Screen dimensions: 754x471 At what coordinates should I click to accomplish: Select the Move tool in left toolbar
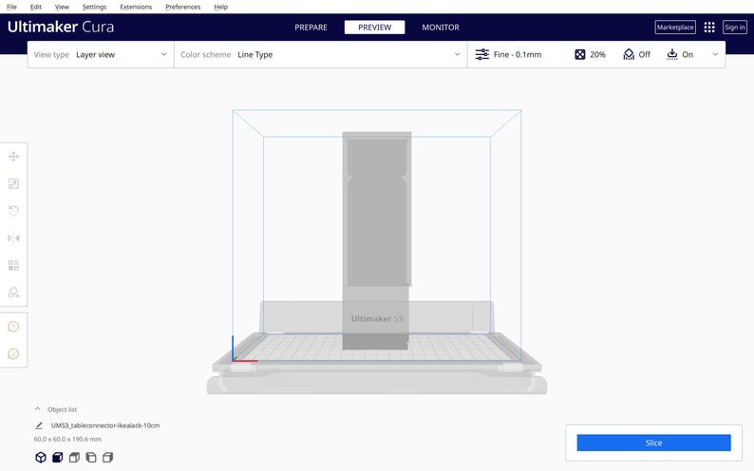point(13,157)
